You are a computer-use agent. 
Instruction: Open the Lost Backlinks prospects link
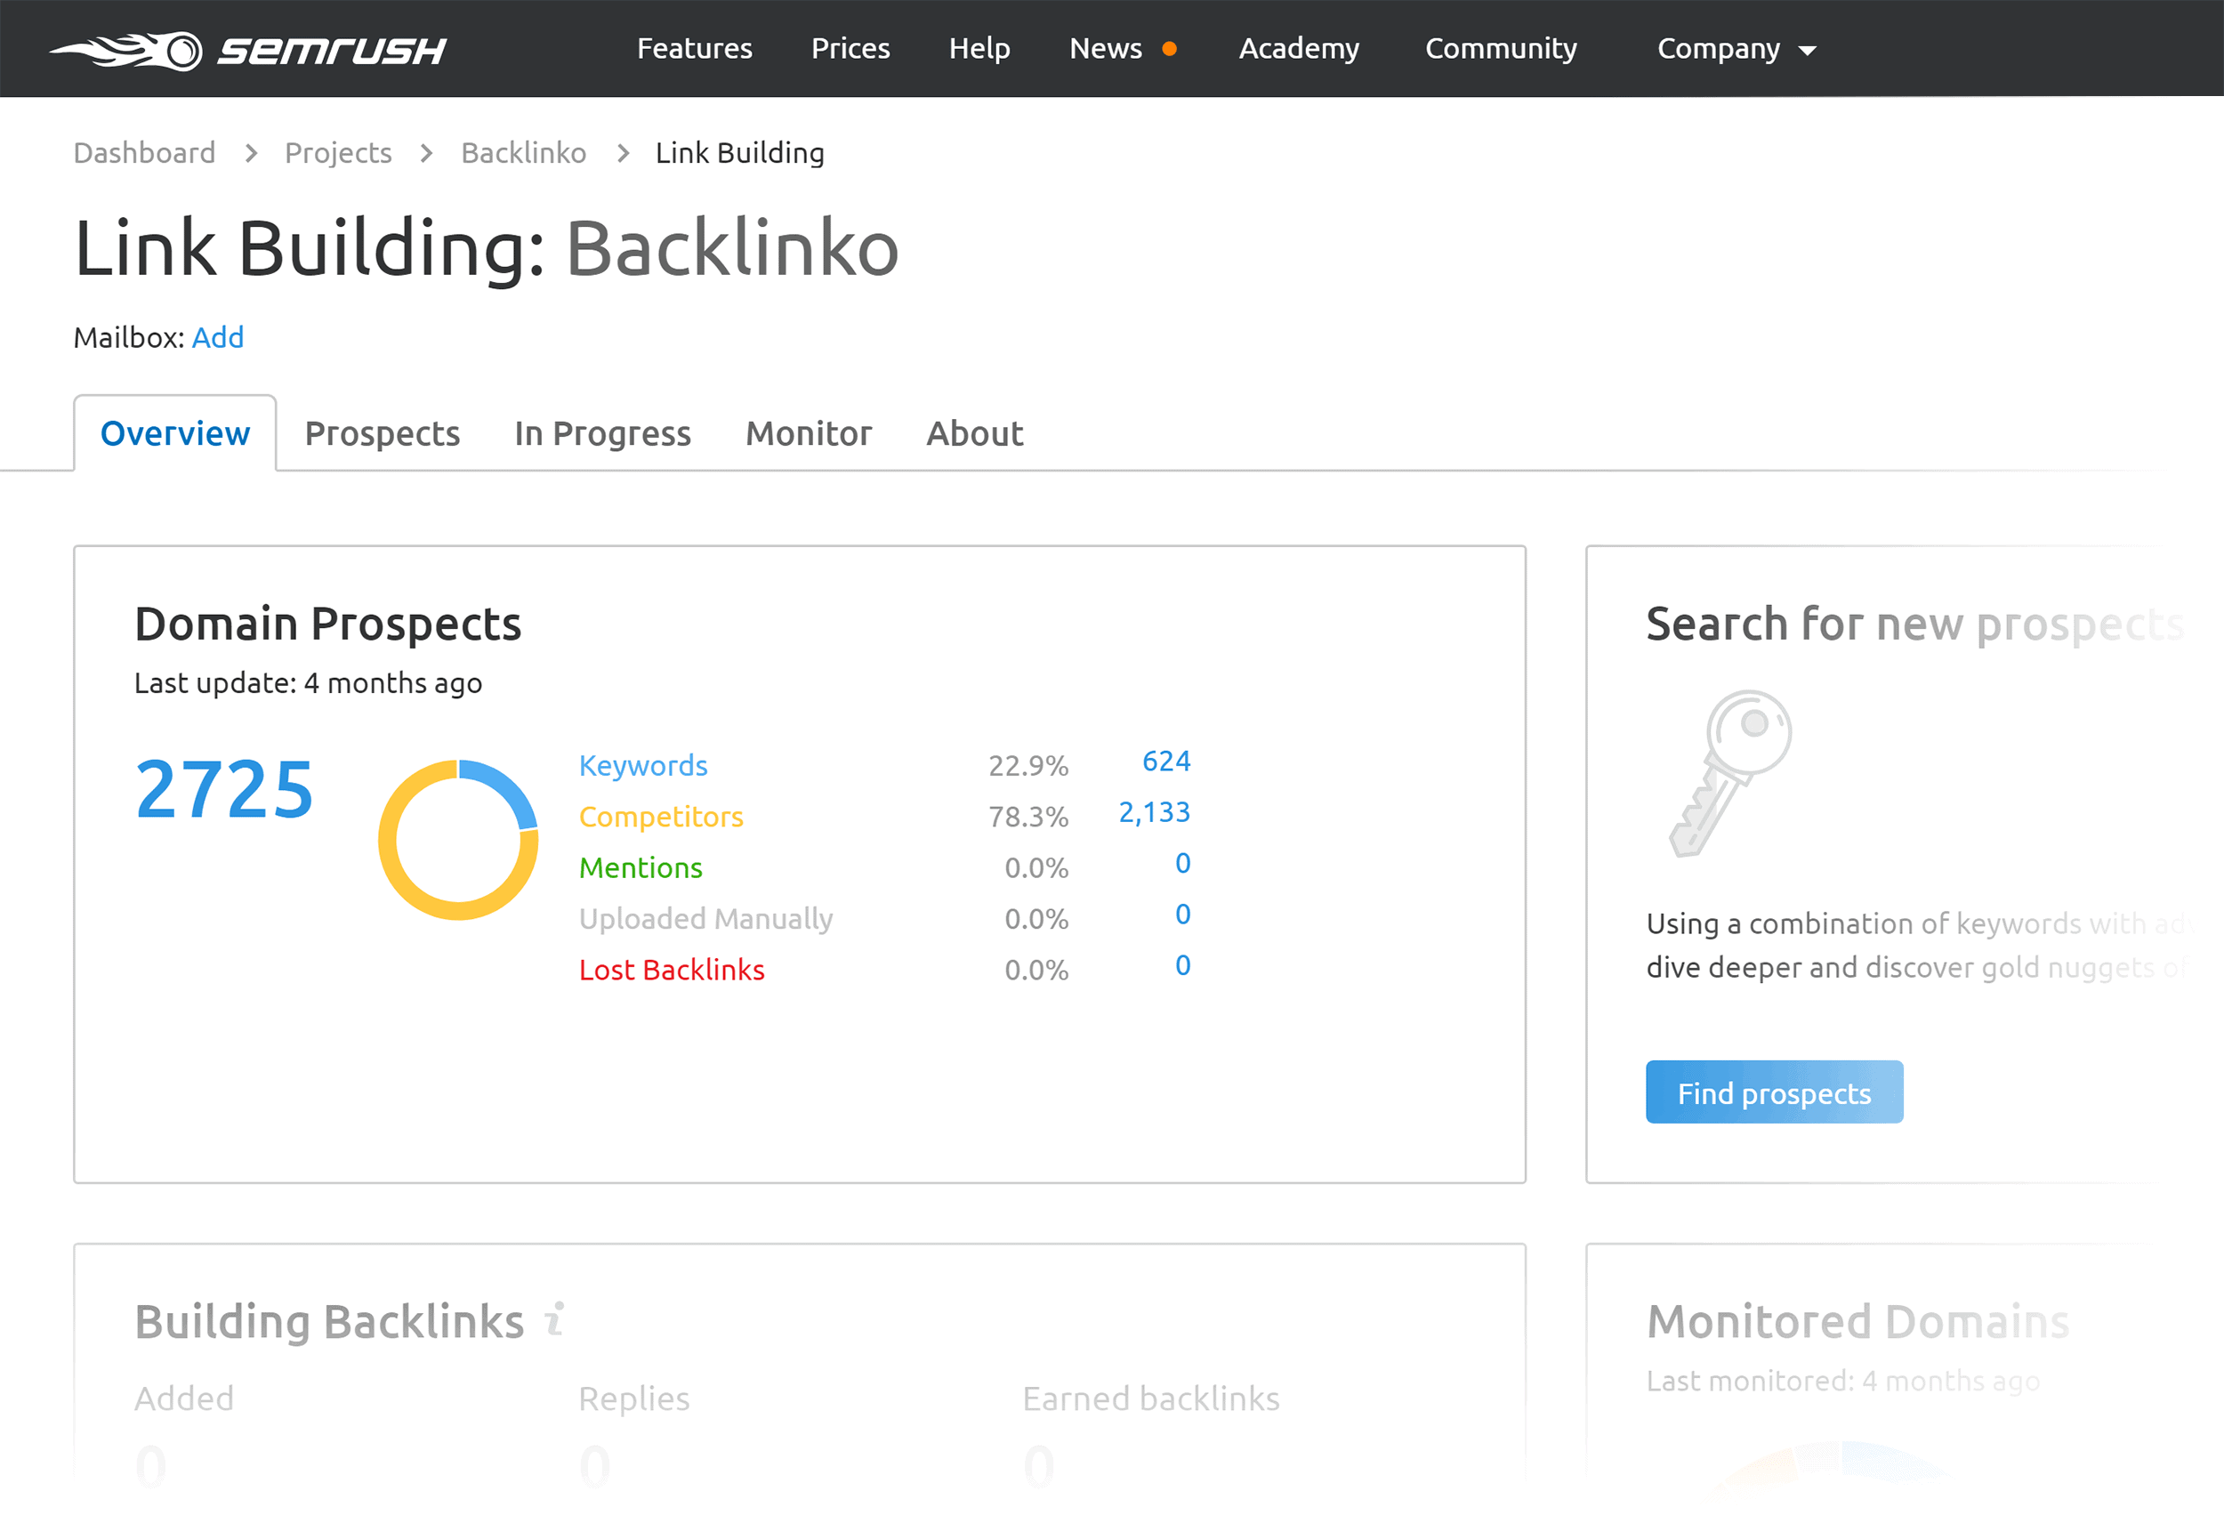pos(671,970)
